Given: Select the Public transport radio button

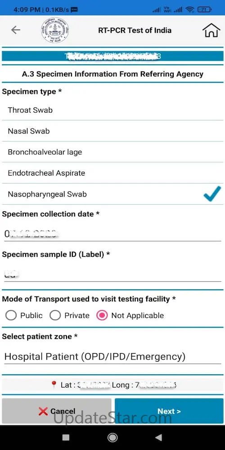Looking at the screenshot, I should coord(11,315).
